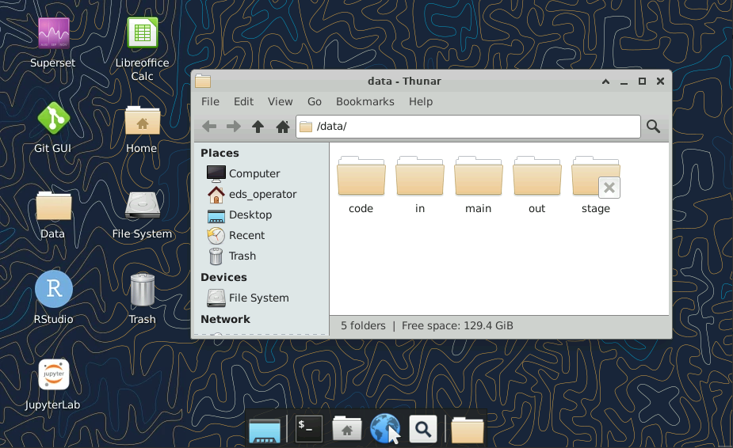Open folder icon at dock's right end
The width and height of the screenshot is (733, 448).
tap(468, 430)
